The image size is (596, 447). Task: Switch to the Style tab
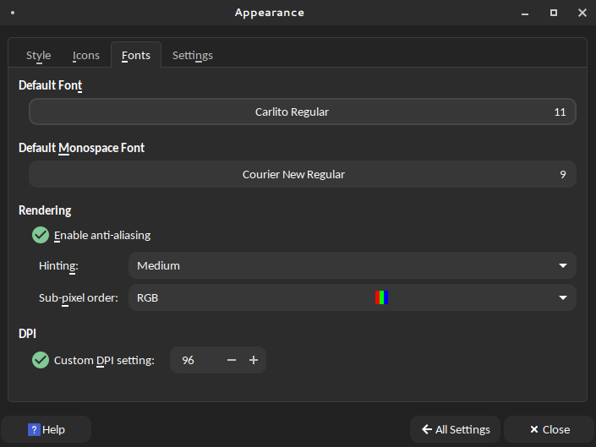coord(39,56)
